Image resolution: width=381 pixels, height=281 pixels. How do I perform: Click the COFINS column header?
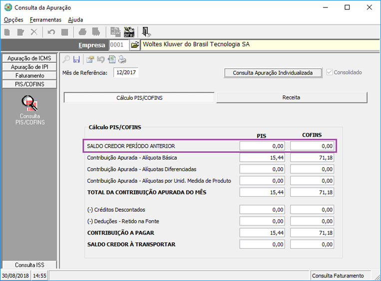tap(312, 135)
